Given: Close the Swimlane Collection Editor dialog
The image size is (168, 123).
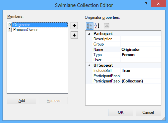Looking at the screenshot, I should point(158,4).
